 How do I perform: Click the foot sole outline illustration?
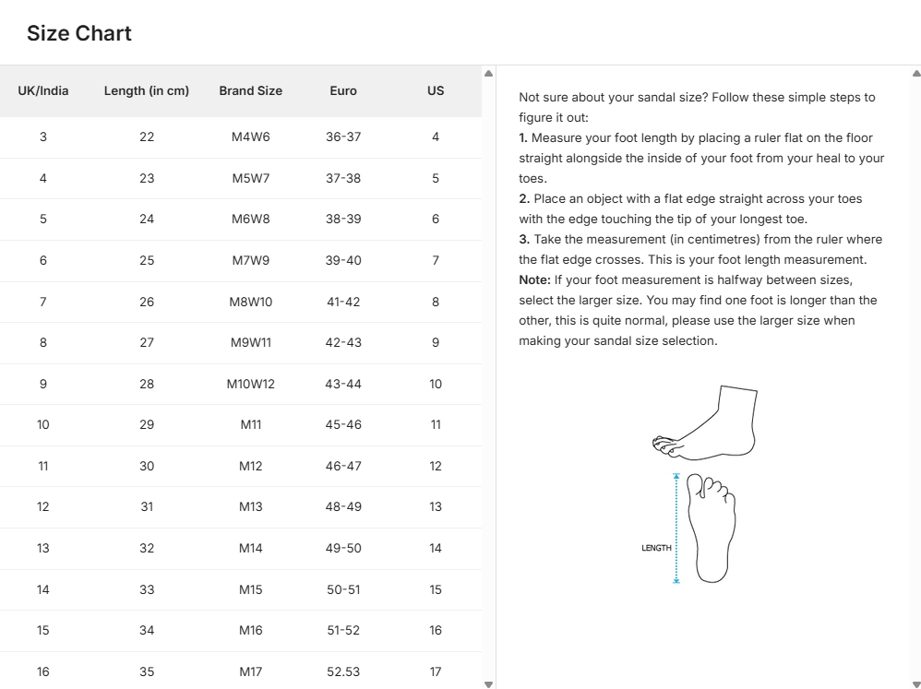coord(711,529)
